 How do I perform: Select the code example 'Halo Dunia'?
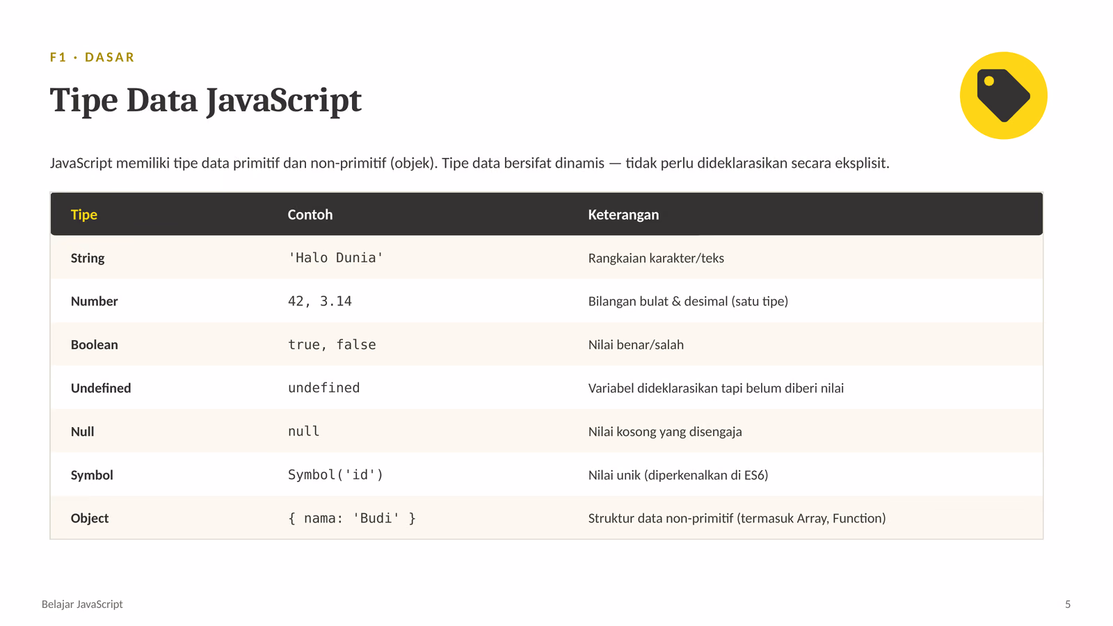335,258
